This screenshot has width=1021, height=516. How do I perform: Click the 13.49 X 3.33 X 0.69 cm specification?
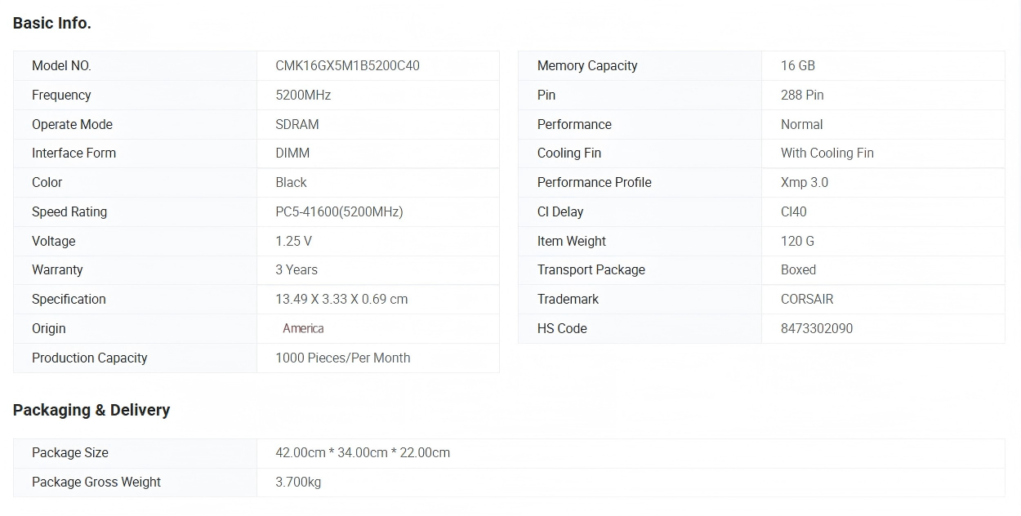[x=341, y=299]
